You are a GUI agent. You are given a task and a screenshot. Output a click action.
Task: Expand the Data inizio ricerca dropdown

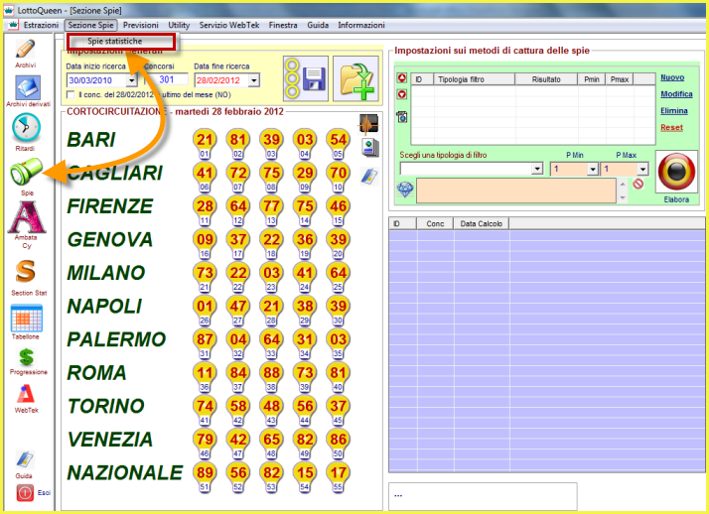click(x=132, y=80)
